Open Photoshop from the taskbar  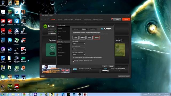click(74, 94)
